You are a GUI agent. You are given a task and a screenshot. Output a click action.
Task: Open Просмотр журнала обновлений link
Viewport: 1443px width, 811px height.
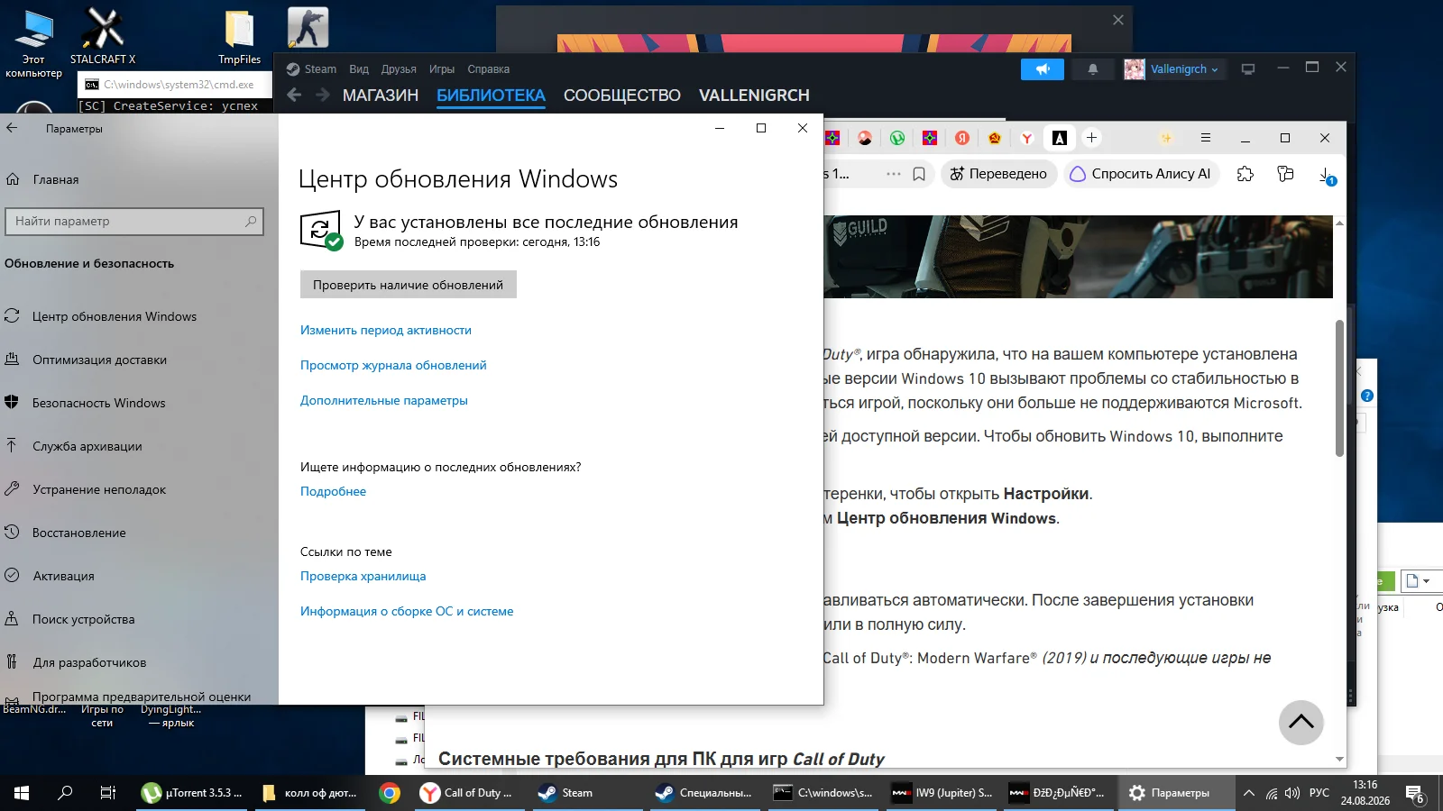(x=393, y=365)
